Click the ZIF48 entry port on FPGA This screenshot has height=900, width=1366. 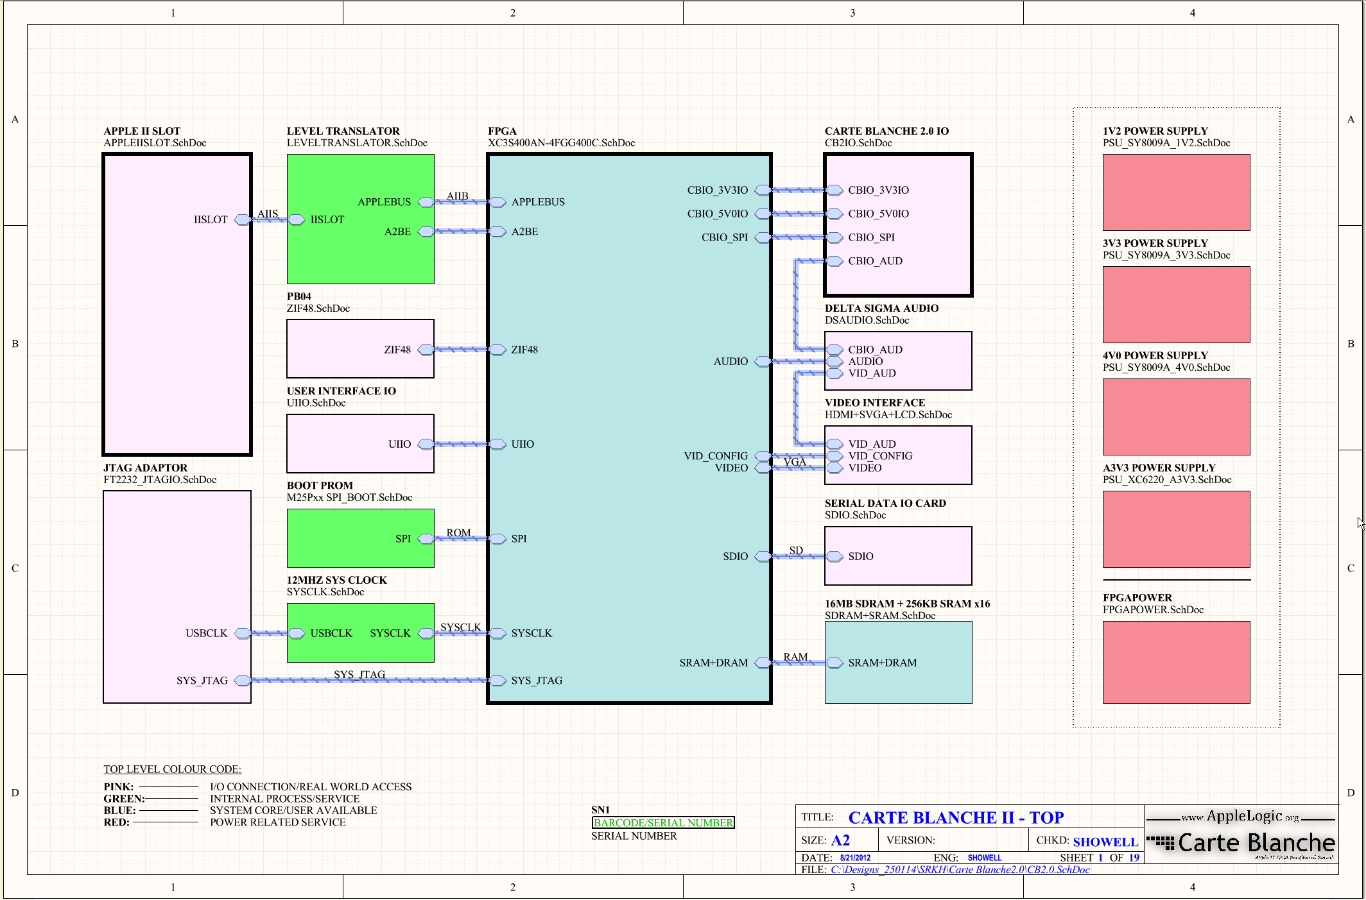pos(498,350)
